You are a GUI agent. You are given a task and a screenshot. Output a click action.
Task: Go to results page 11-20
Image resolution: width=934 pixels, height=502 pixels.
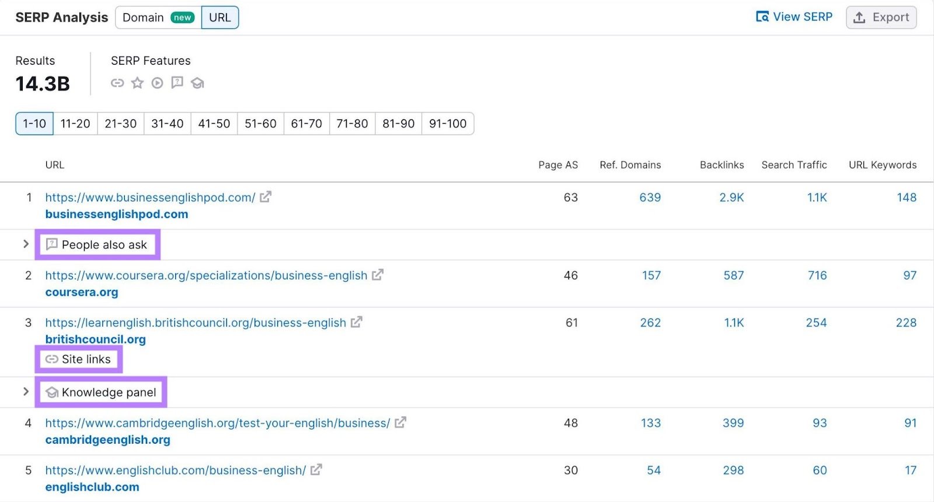click(x=75, y=124)
